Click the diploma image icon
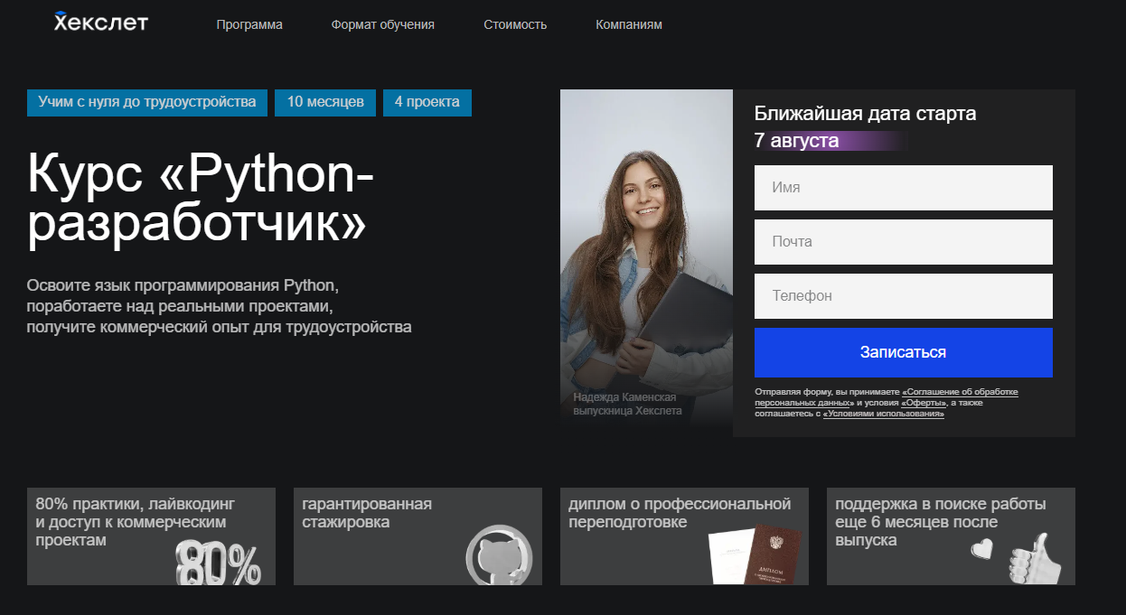The width and height of the screenshot is (1126, 615). coord(754,554)
